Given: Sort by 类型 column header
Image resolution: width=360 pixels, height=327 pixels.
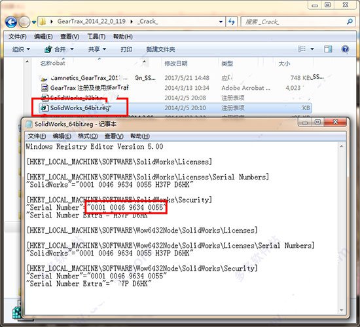Looking at the screenshot, I should (227, 64).
